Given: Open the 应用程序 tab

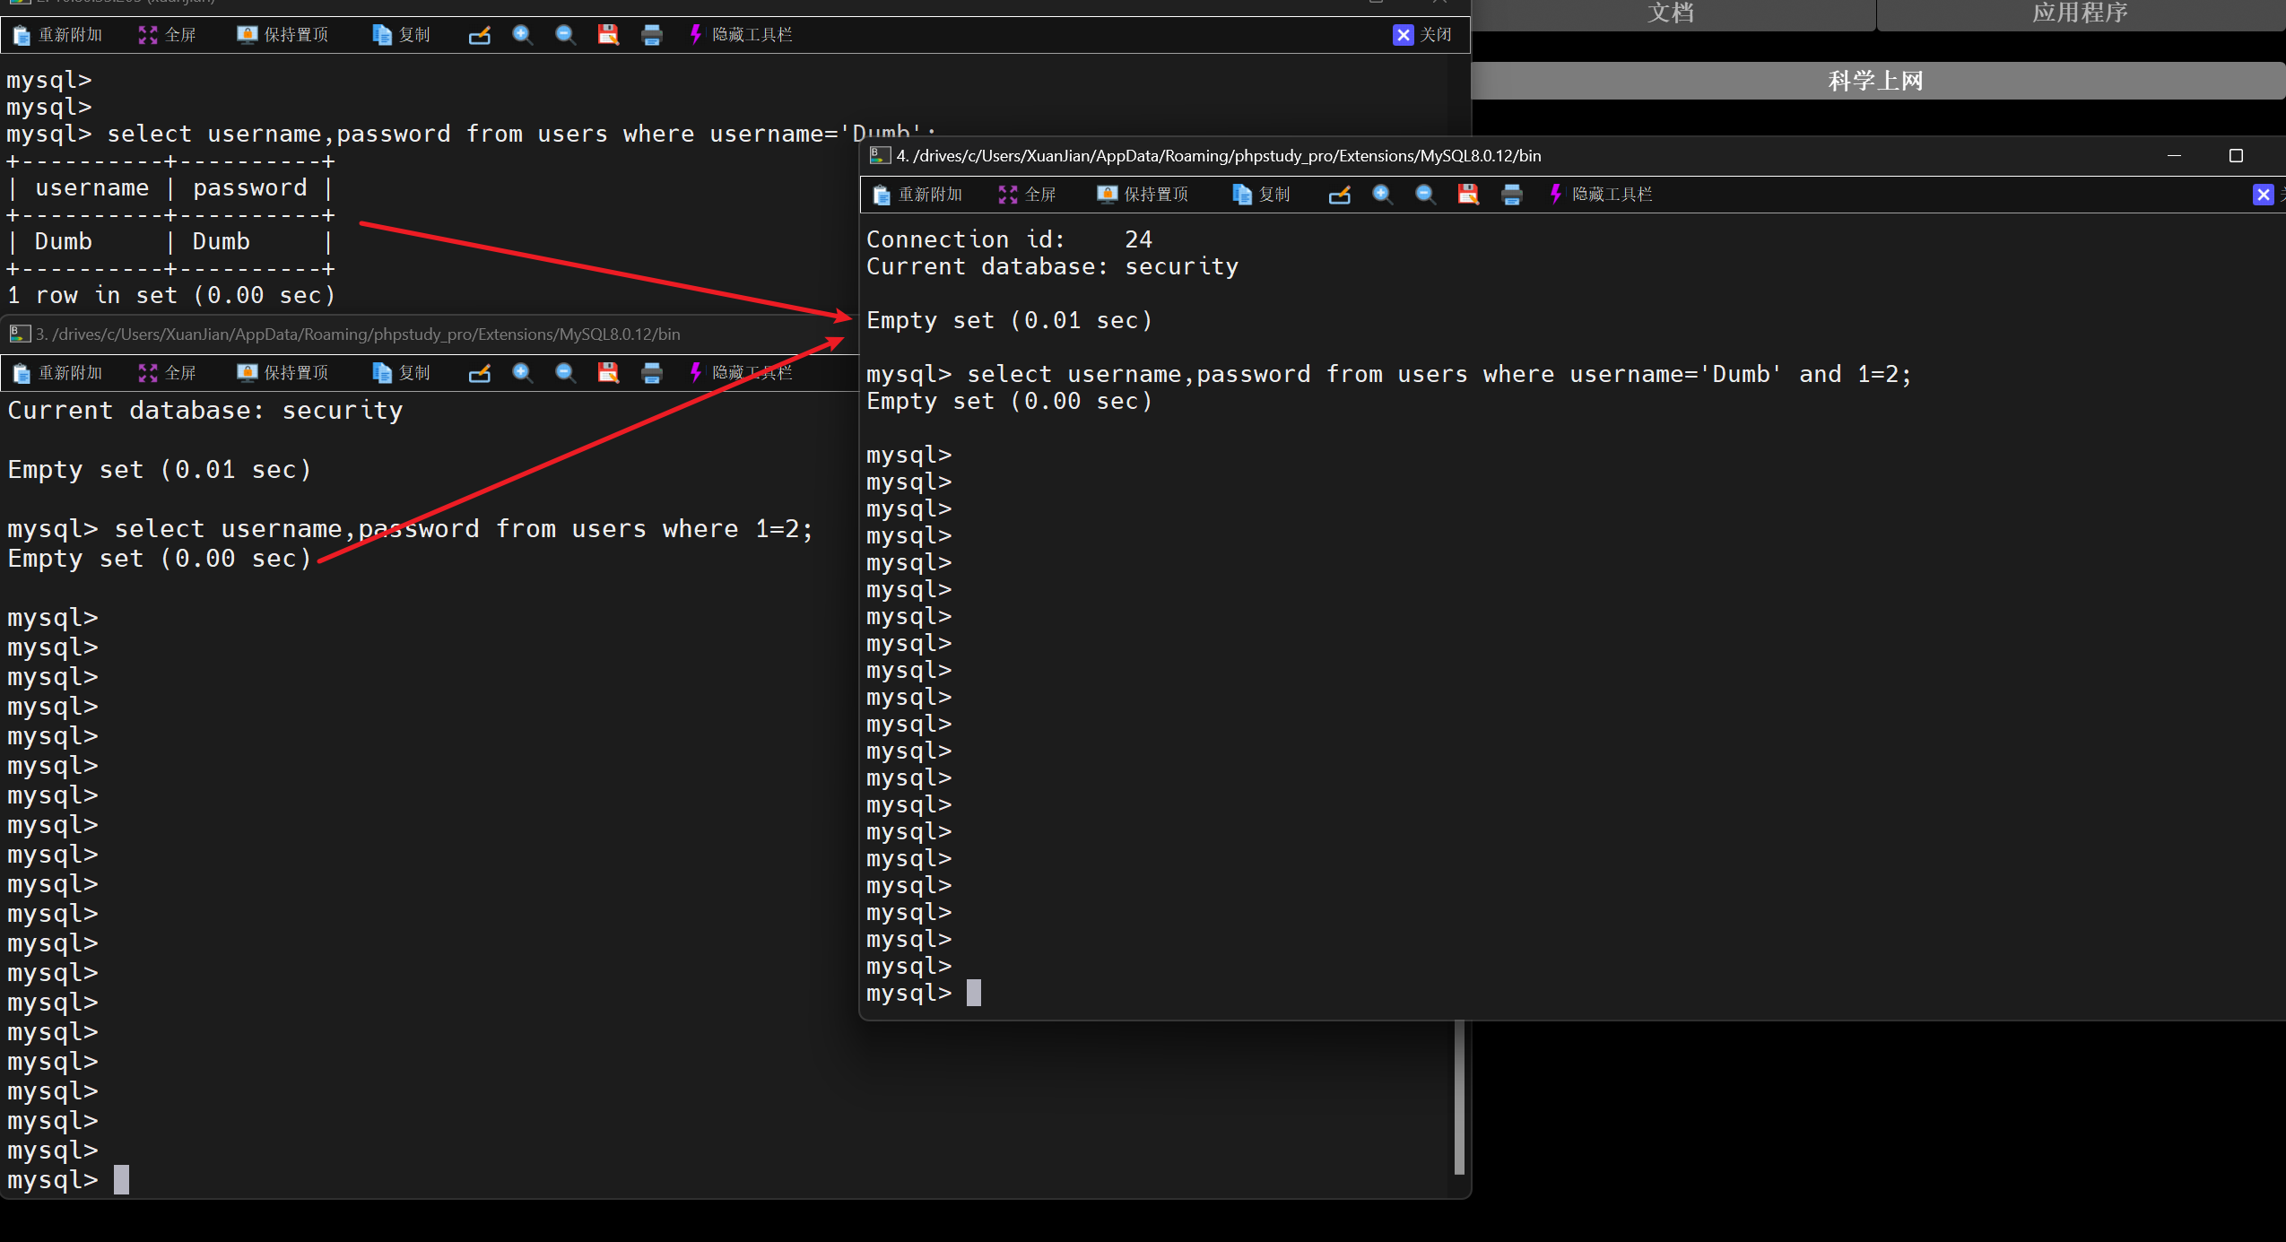Looking at the screenshot, I should tap(2079, 13).
